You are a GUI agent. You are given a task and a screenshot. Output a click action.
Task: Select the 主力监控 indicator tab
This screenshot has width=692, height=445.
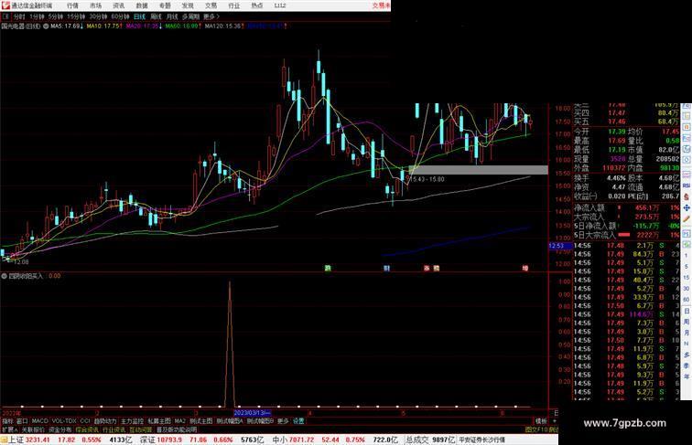(132, 421)
